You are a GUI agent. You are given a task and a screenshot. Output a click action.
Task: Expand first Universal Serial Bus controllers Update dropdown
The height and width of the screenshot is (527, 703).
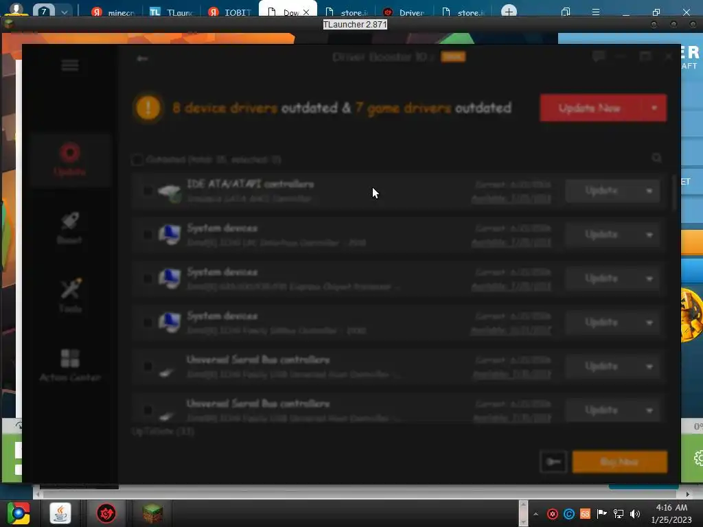pos(649,366)
